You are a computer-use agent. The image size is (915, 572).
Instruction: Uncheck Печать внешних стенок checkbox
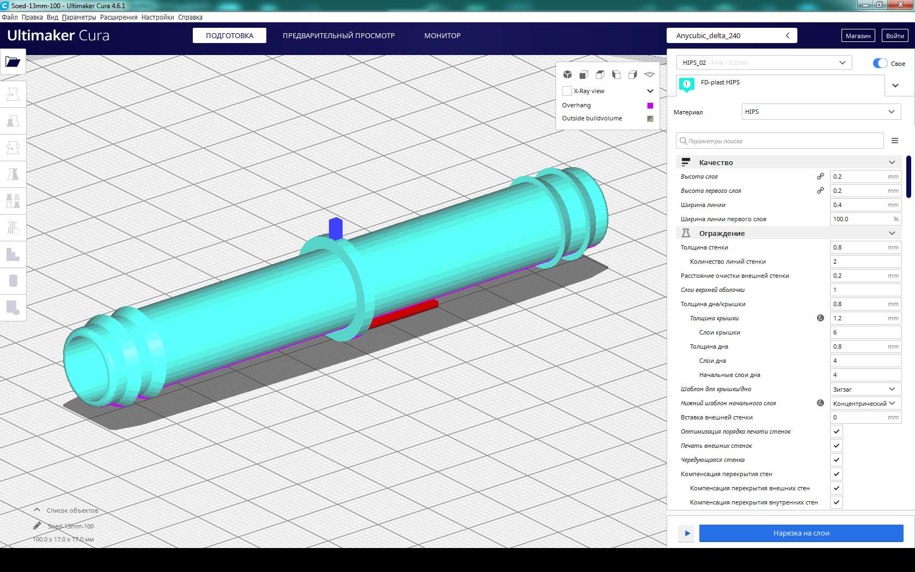[x=837, y=446]
